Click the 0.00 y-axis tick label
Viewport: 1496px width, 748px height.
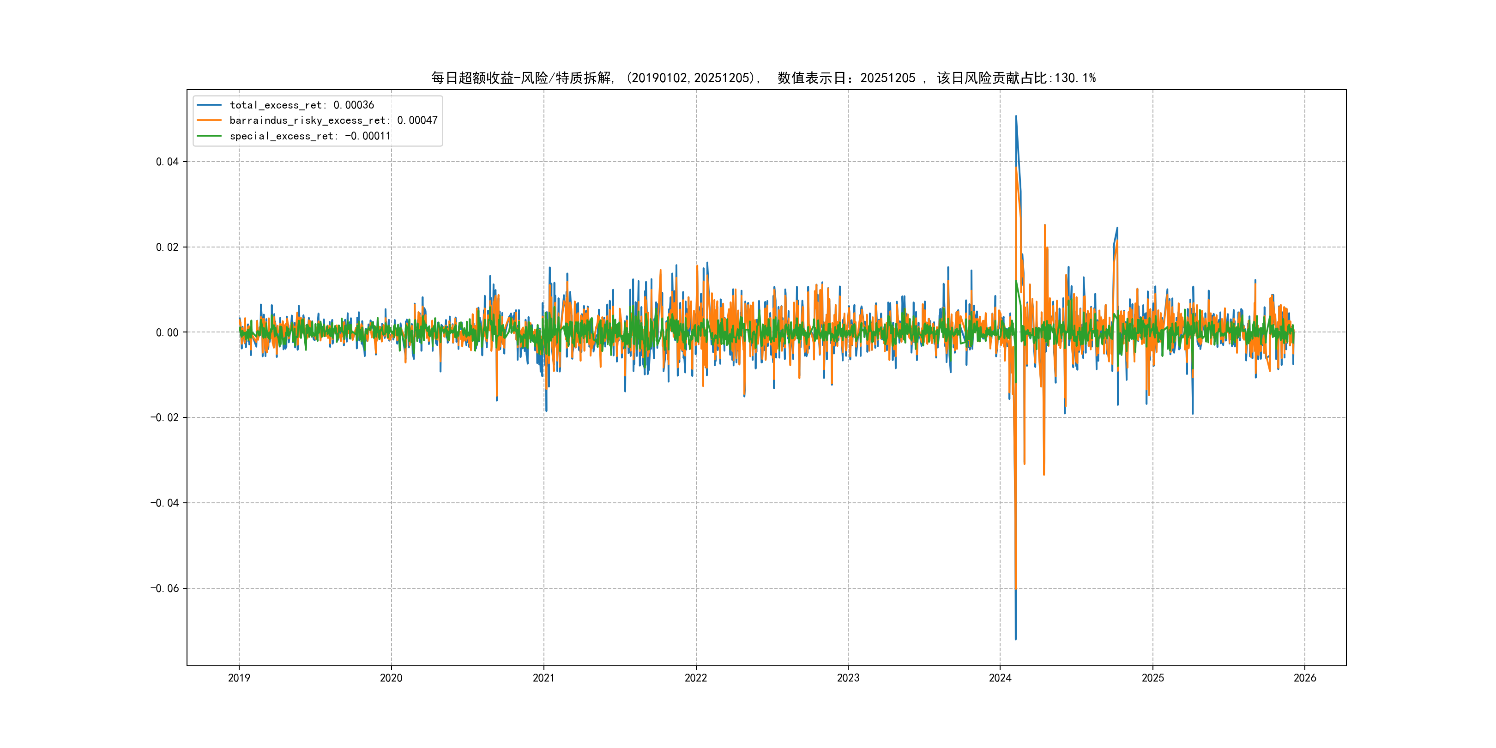(x=167, y=333)
